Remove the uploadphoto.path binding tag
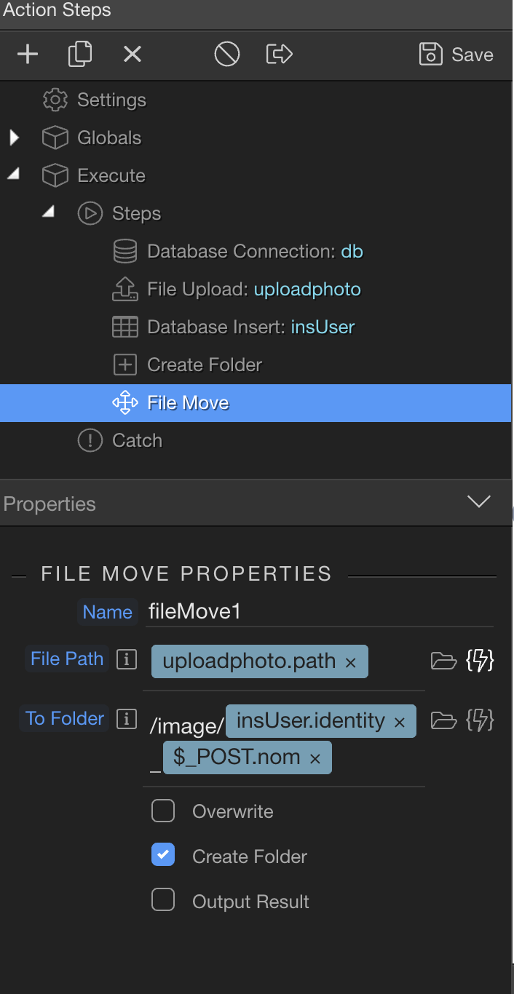Viewport: 514px width, 994px height. coord(350,663)
